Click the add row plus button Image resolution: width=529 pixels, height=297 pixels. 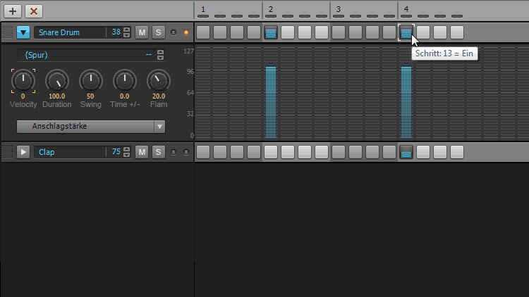pyautogui.click(x=13, y=11)
